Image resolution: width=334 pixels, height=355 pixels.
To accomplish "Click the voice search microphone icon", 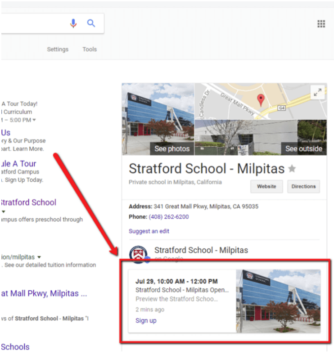I will click(x=73, y=23).
